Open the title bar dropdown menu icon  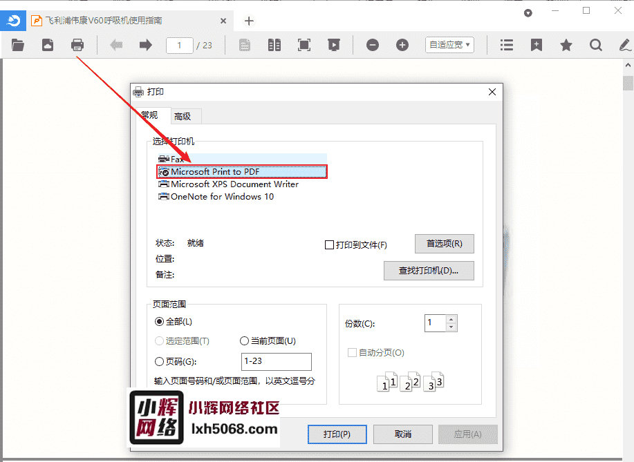pos(528,13)
